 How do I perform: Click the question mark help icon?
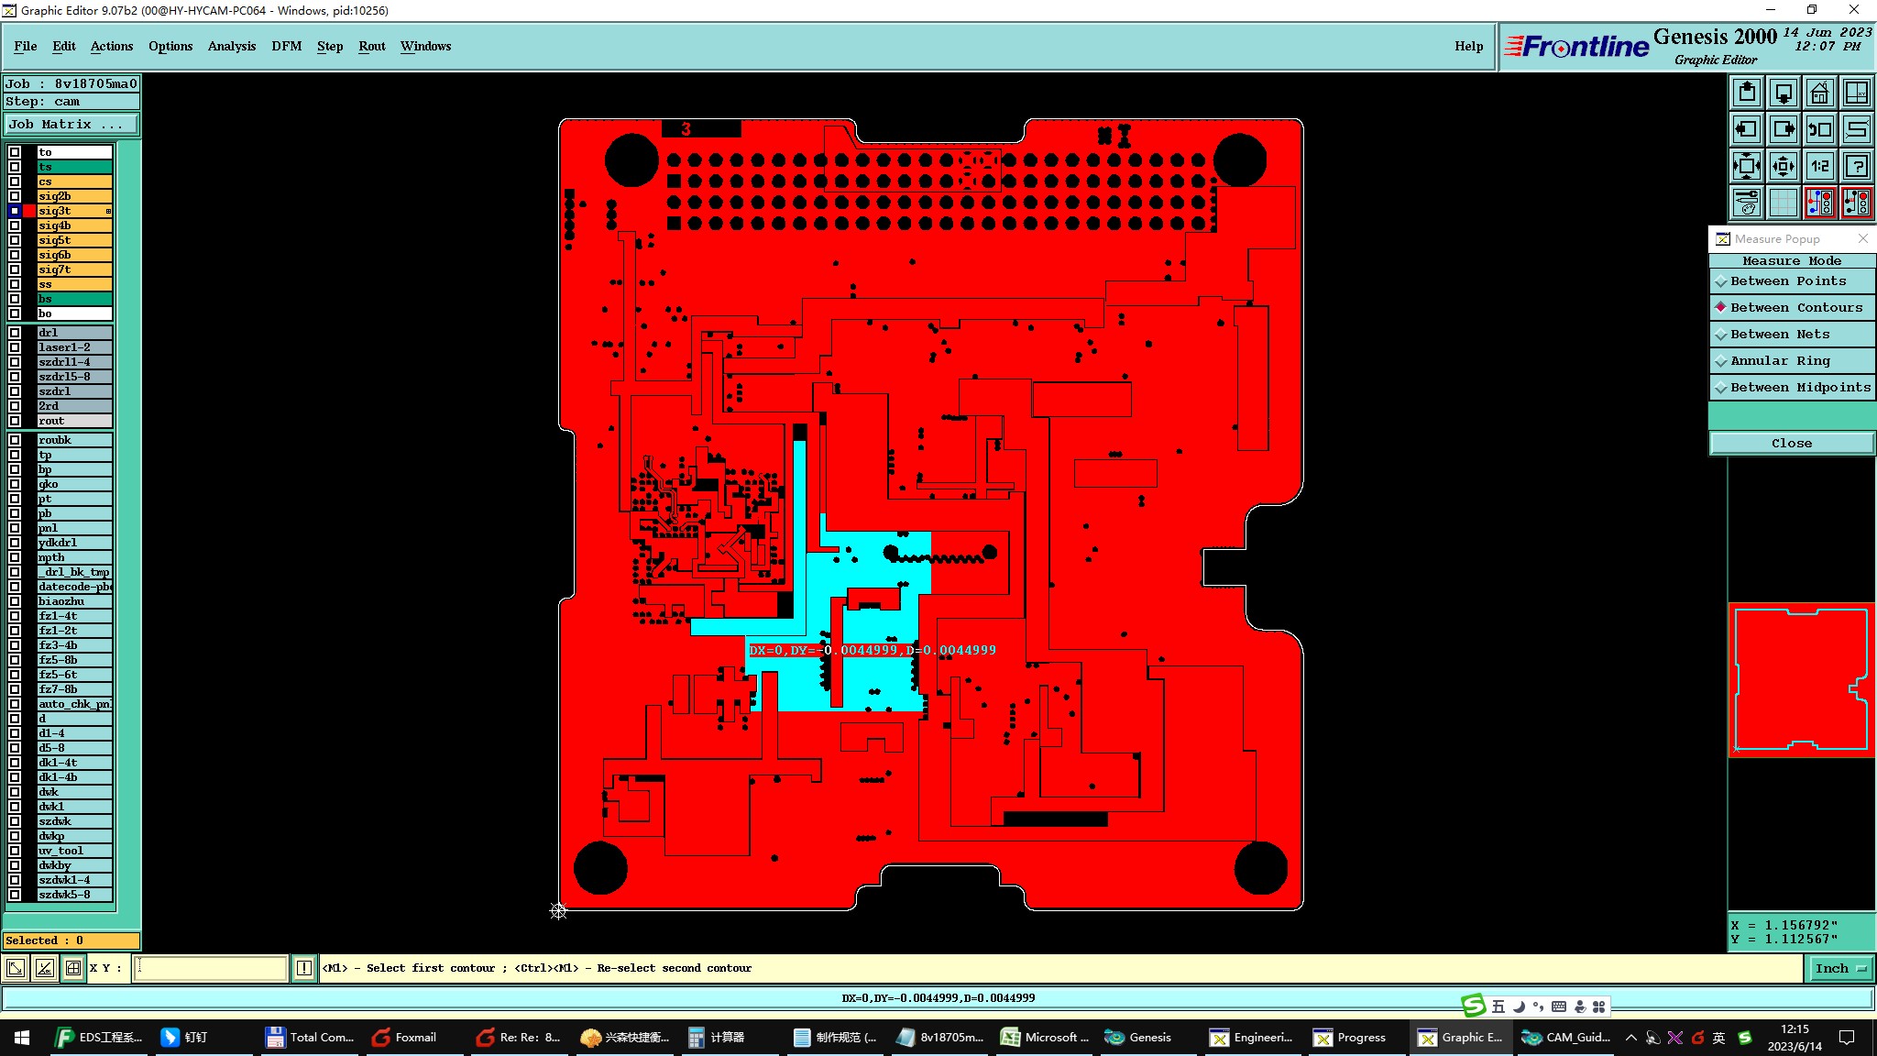tap(1856, 166)
